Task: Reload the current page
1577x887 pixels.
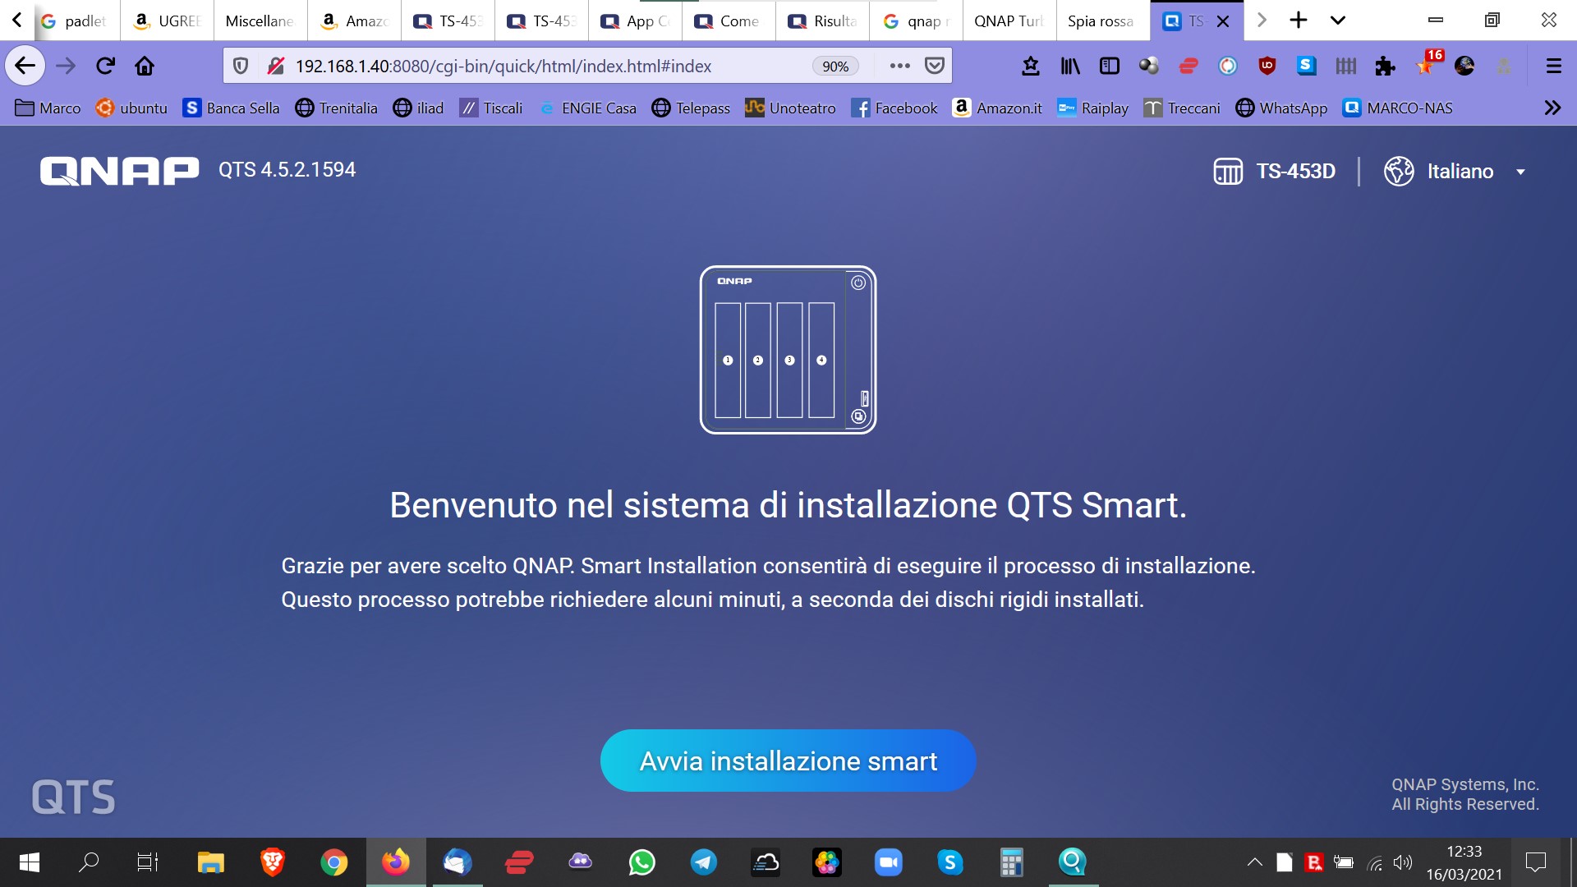Action: pos(105,66)
